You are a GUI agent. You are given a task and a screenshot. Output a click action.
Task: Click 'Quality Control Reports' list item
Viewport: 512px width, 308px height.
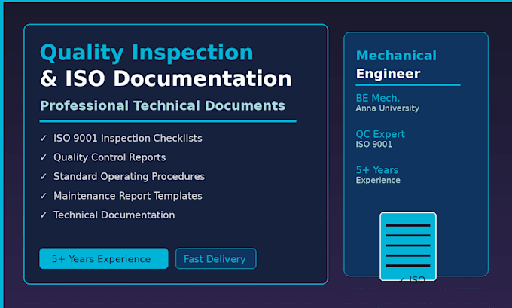(x=110, y=157)
